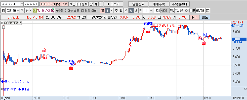Viewport: 247px width, 100px height.
Task: Click the add line indicator icon
Action: pos(177,11)
